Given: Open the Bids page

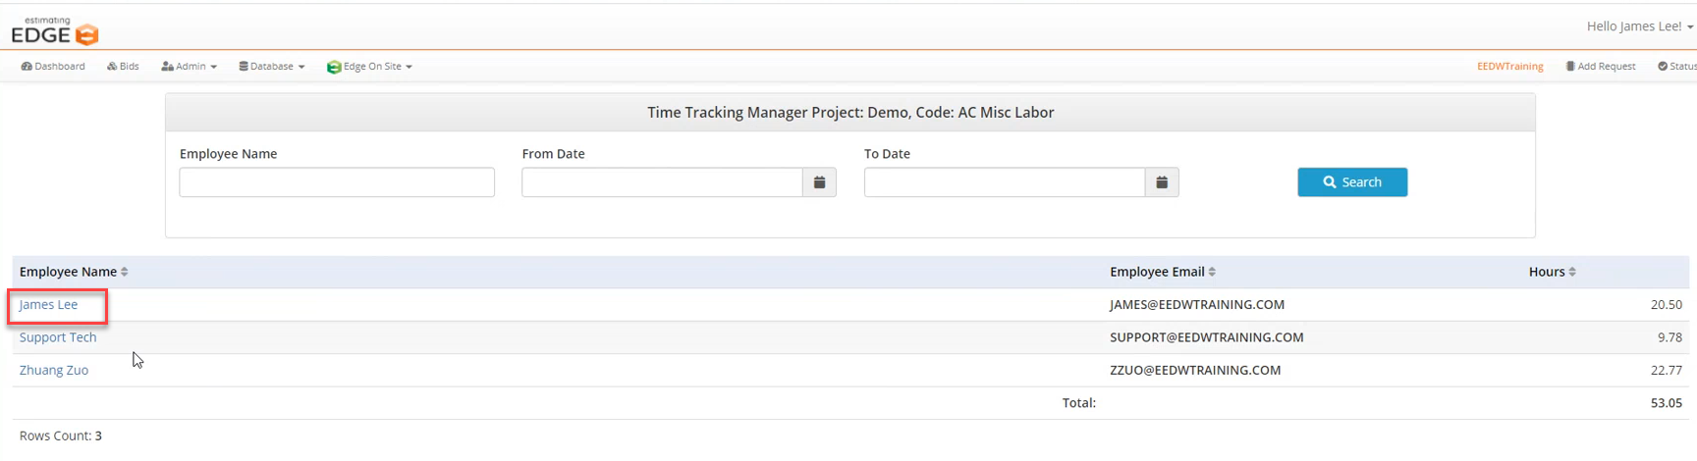Looking at the screenshot, I should tap(123, 67).
